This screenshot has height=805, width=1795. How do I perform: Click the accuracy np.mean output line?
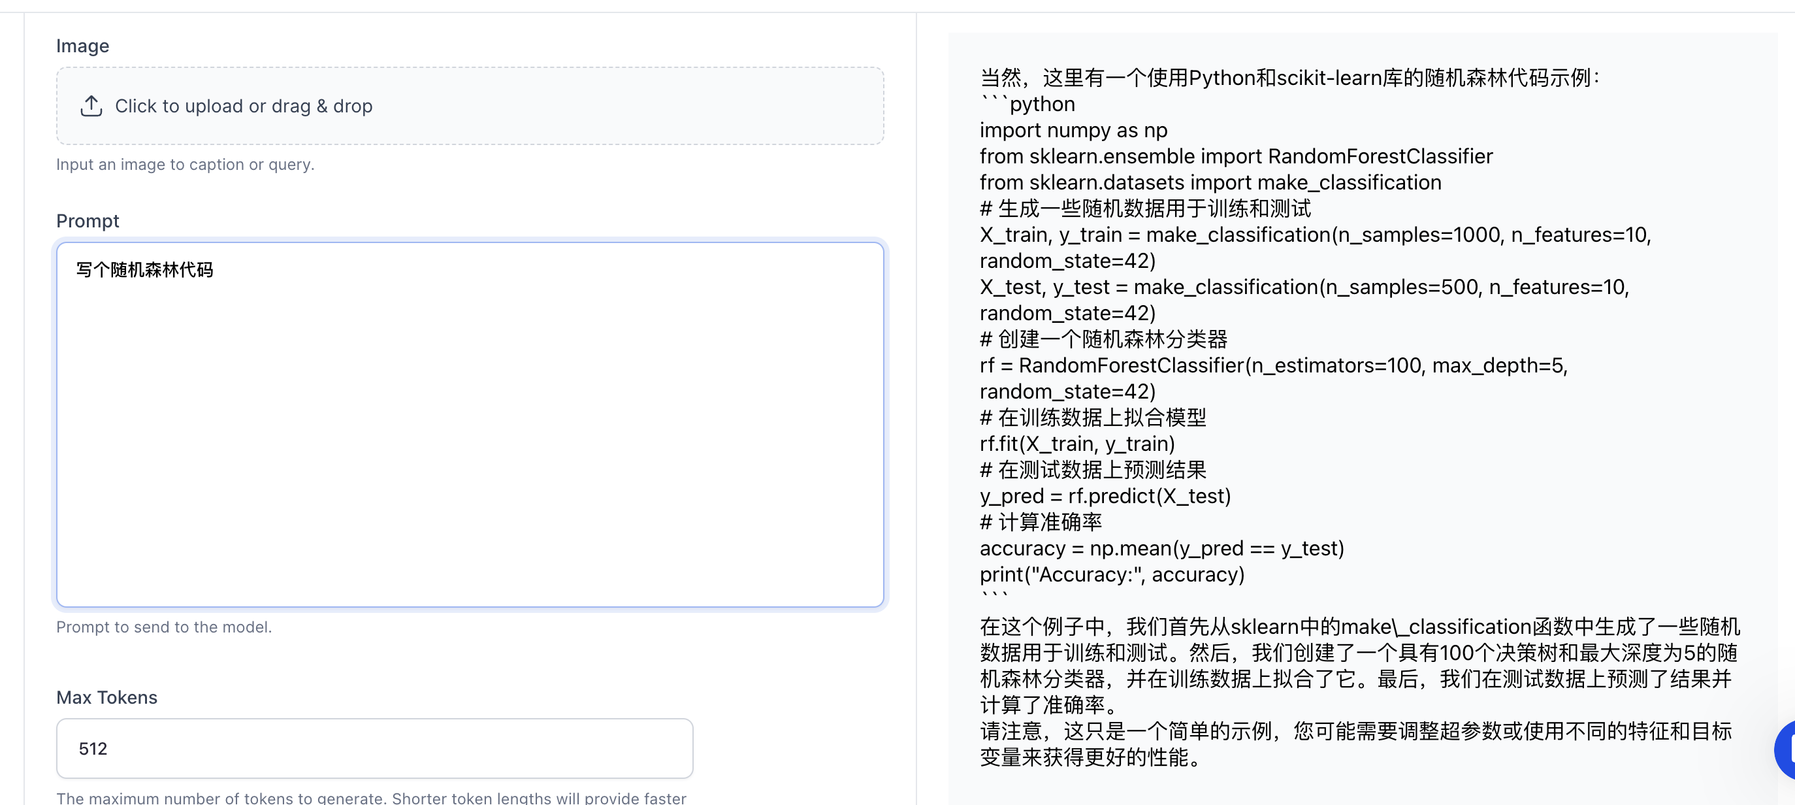tap(1161, 548)
